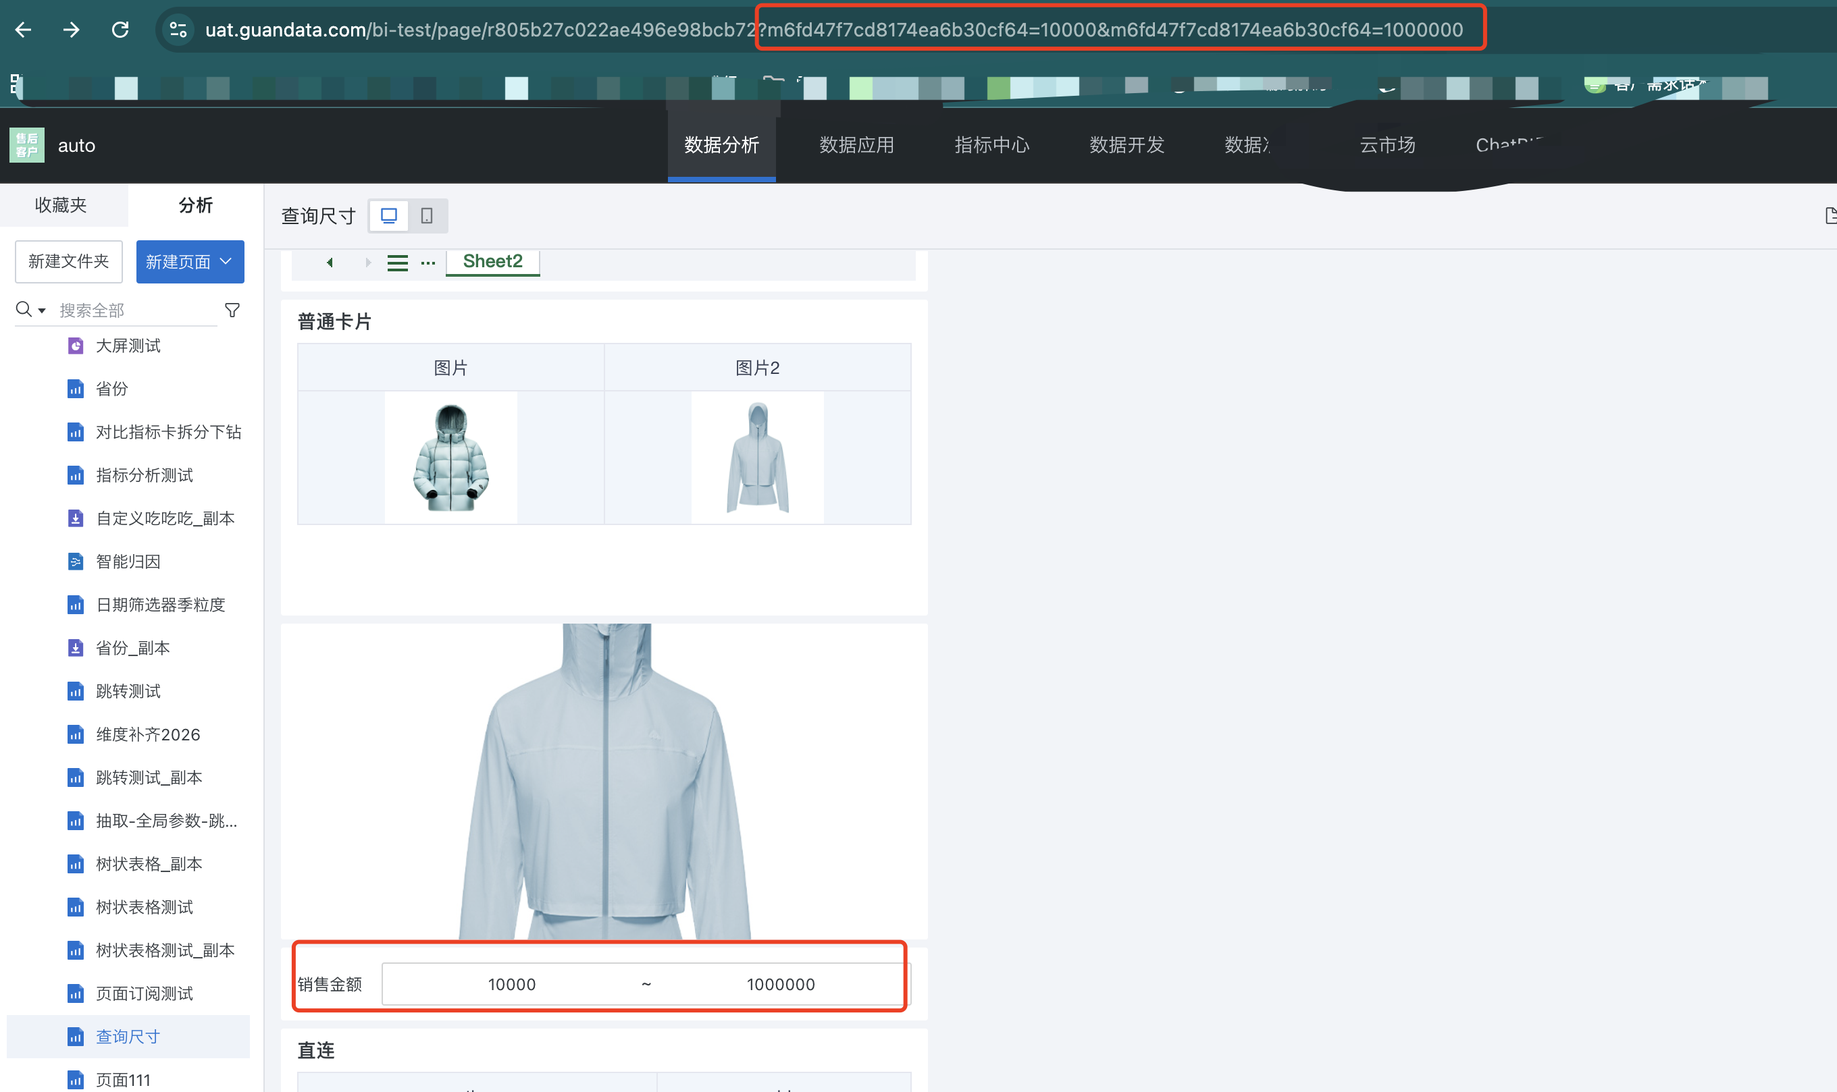Open site information icon in the address bar
Viewport: 1837px width, 1092px height.
[x=178, y=30]
